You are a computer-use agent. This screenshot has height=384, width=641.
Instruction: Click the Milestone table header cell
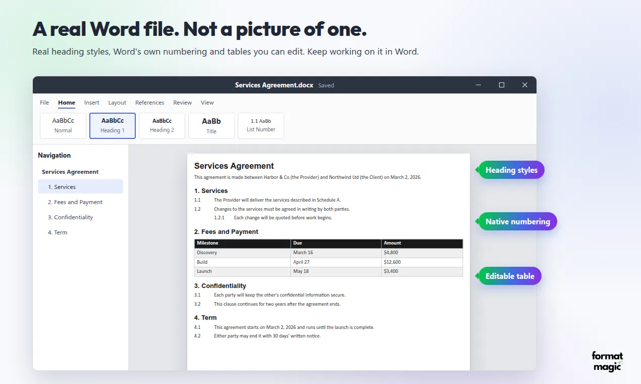(243, 244)
